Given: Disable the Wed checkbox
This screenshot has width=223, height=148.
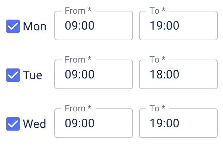Looking at the screenshot, I should pyautogui.click(x=13, y=124).
